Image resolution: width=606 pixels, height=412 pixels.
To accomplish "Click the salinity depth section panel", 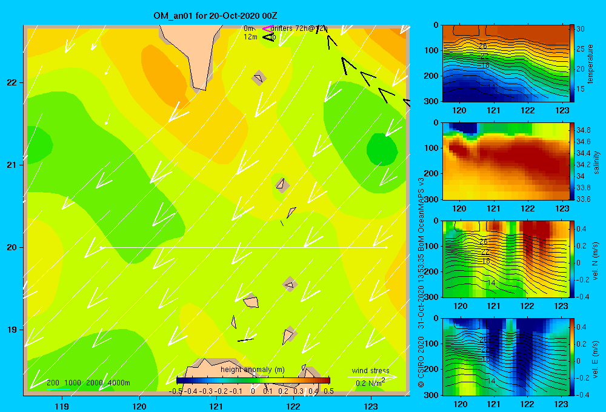I will [506, 161].
